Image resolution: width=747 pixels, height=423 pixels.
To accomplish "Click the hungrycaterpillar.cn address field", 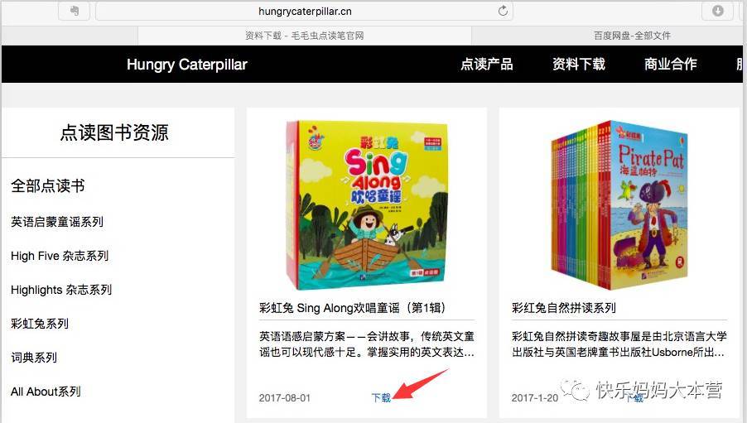I will tap(305, 11).
